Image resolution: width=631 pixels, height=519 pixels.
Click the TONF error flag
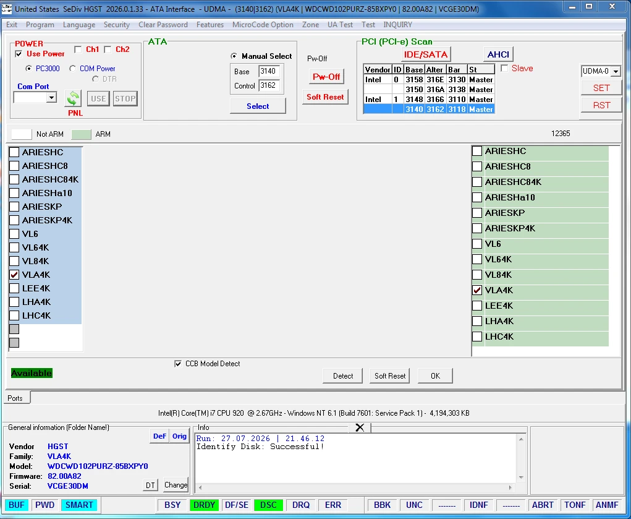(575, 505)
